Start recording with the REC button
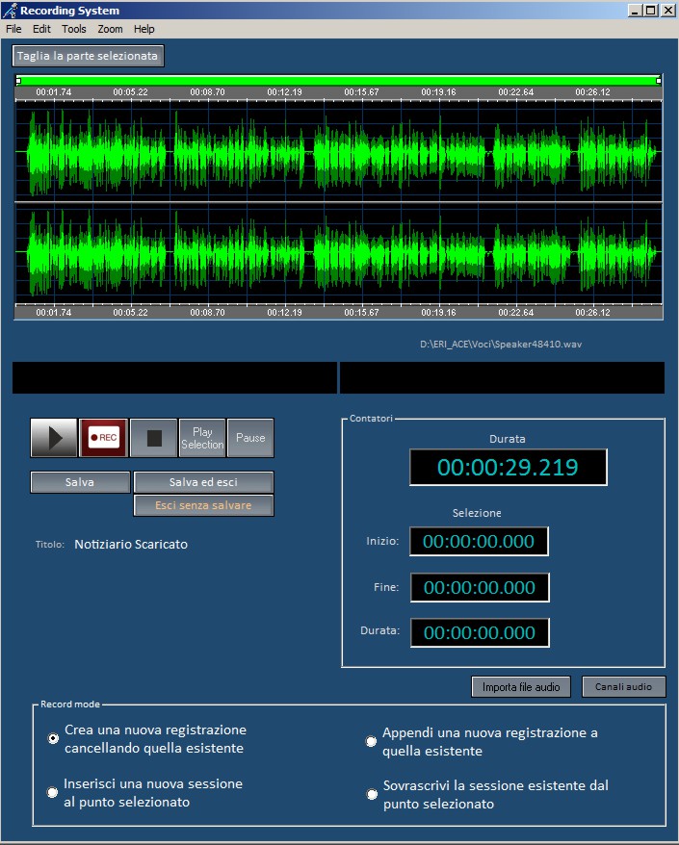 (104, 438)
